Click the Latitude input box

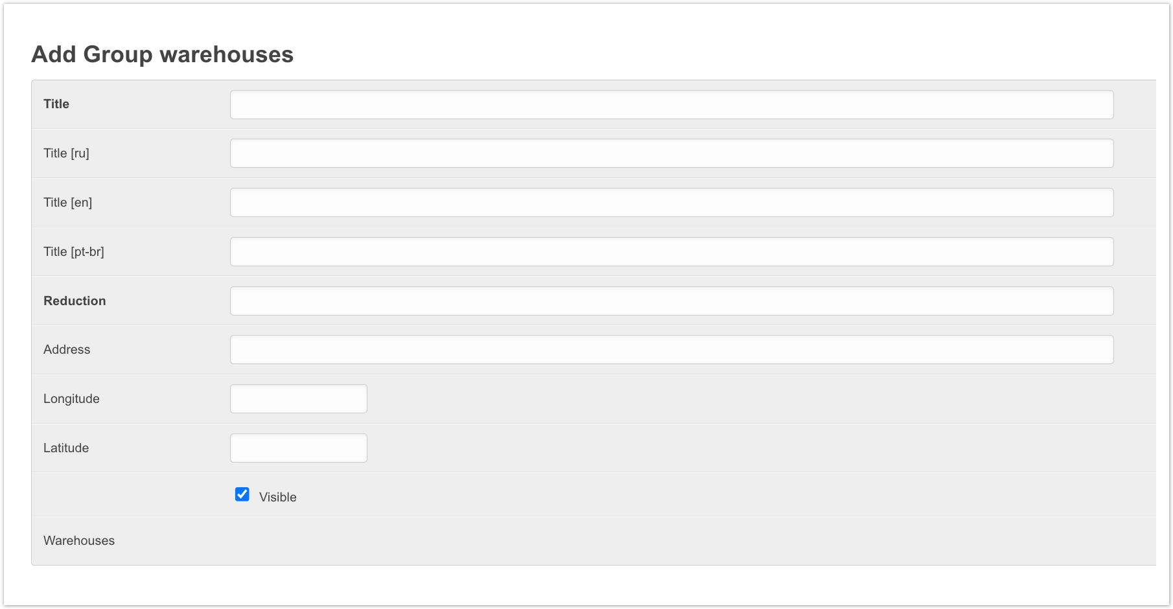[x=298, y=448]
